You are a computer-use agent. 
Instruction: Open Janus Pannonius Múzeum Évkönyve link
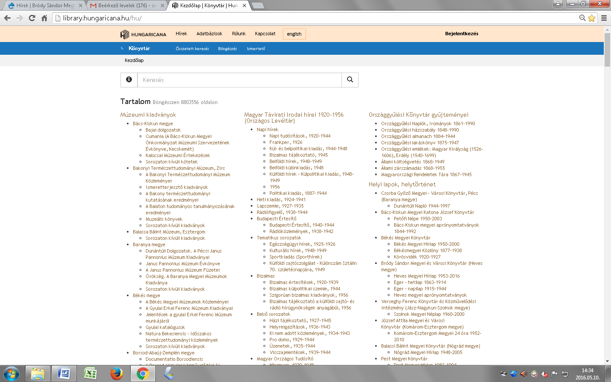point(183,264)
